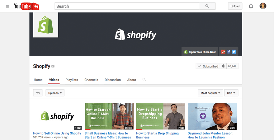
Task: Open the Grid view dropdown
Action: pyautogui.click(x=231, y=93)
